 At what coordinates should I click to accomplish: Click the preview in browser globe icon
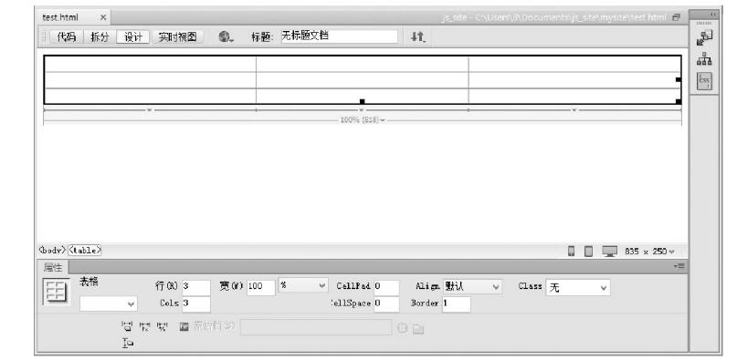tap(226, 36)
